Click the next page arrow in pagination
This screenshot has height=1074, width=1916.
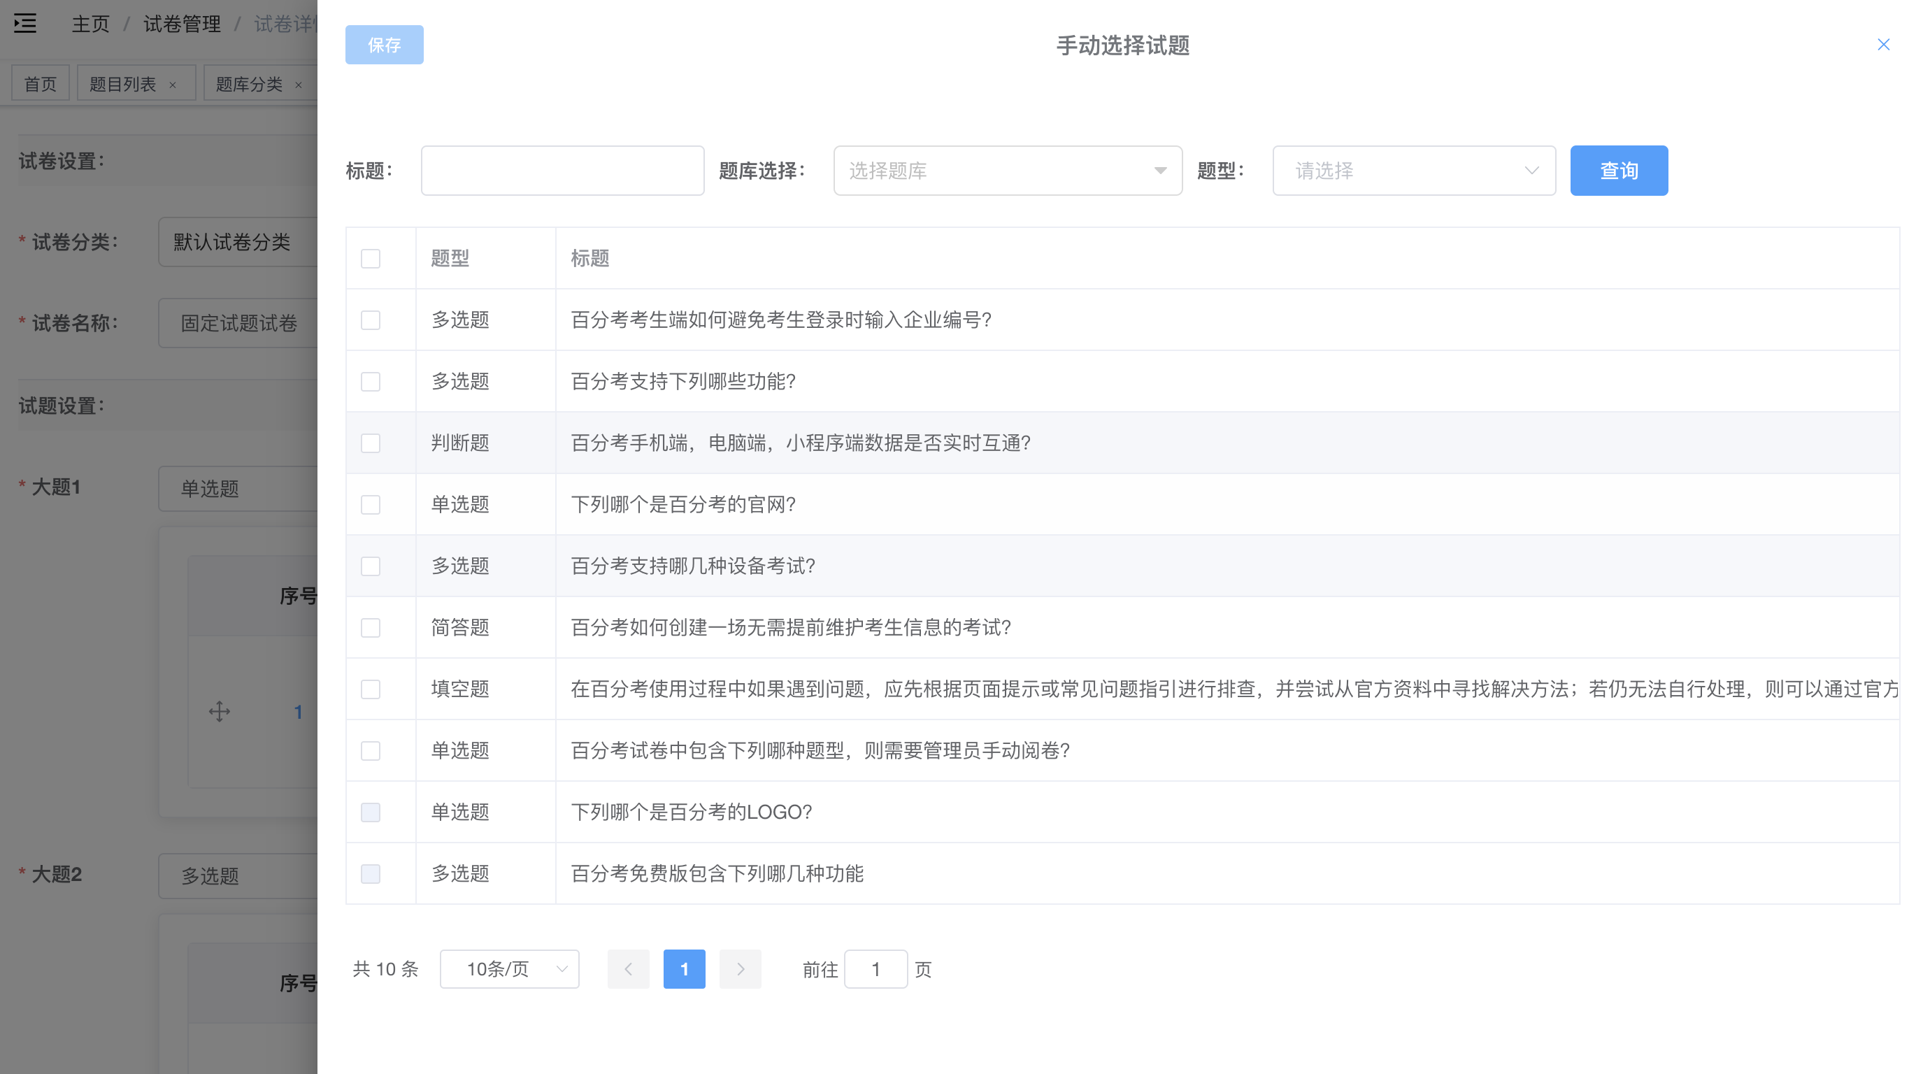[x=740, y=969]
